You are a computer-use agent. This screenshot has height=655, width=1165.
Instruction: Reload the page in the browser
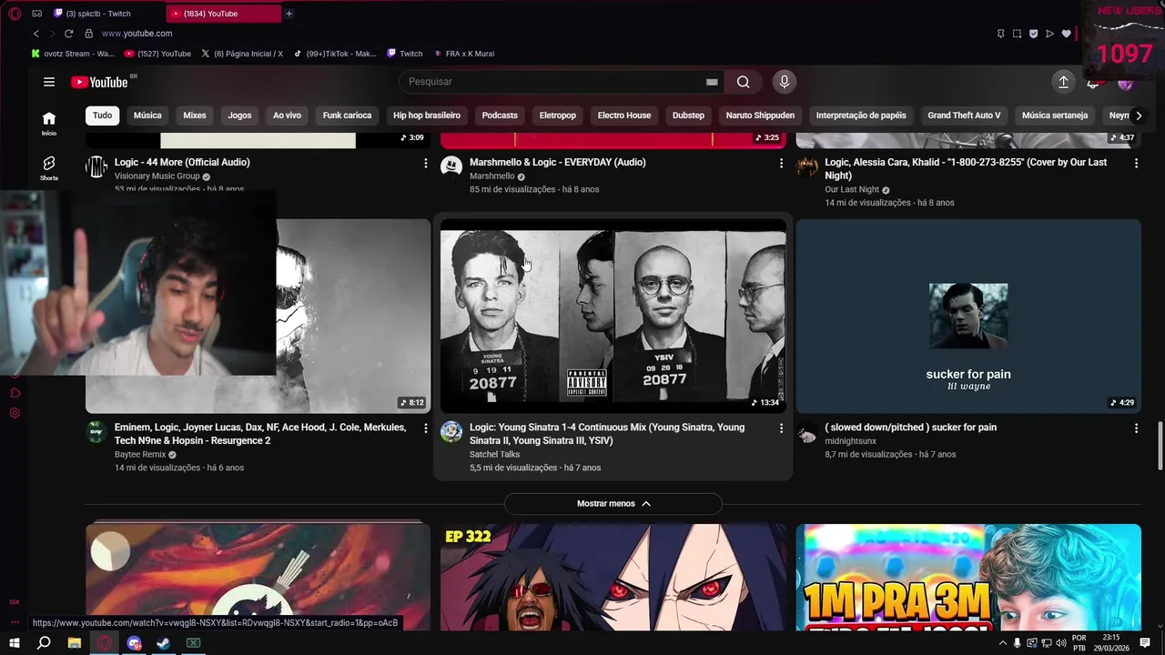coord(68,34)
